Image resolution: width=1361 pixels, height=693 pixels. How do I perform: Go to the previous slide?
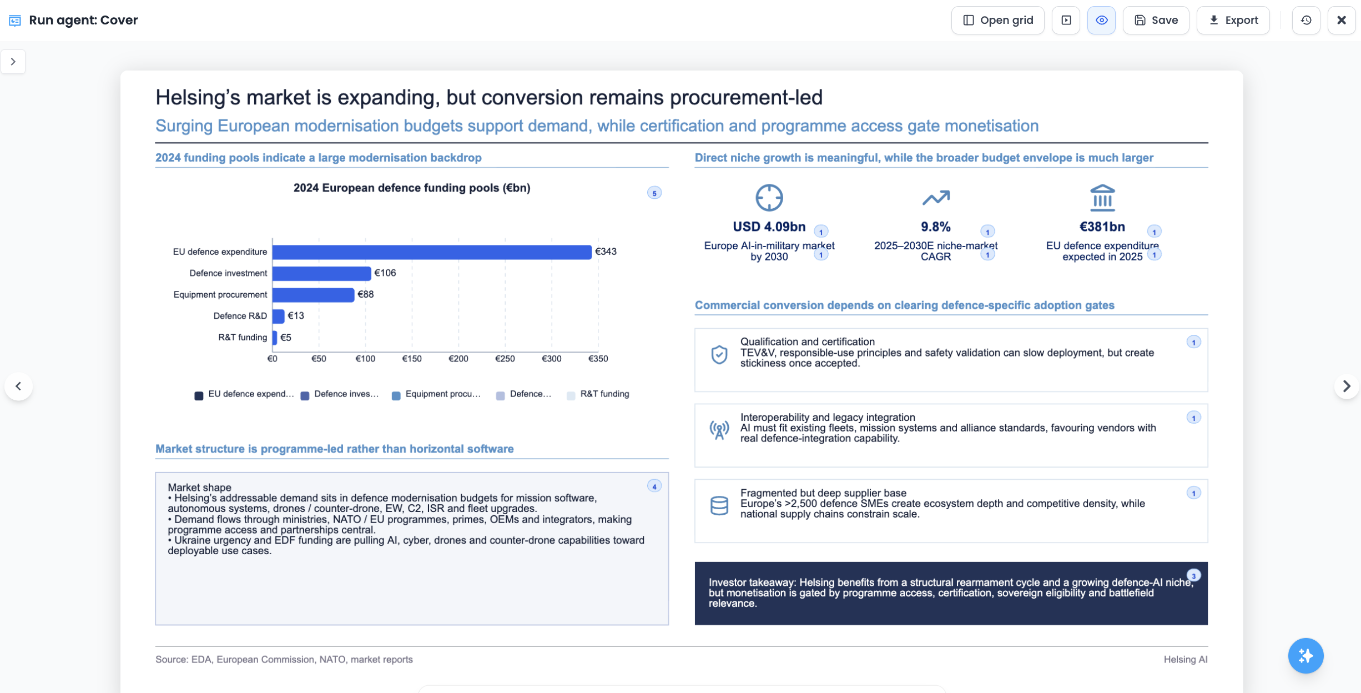pos(18,386)
